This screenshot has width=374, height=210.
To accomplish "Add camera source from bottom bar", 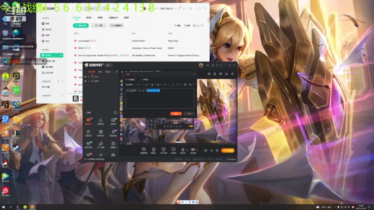I will point(154,150).
